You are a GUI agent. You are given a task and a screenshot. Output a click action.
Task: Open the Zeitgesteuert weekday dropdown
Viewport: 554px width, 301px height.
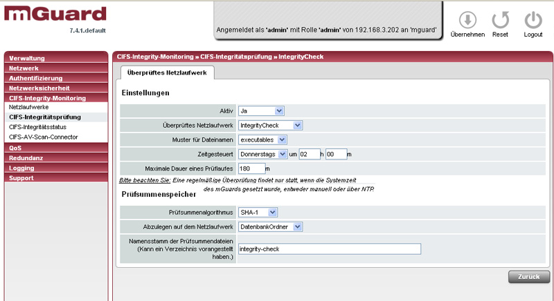tap(262, 154)
